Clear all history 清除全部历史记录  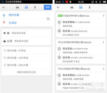[x=26, y=72]
